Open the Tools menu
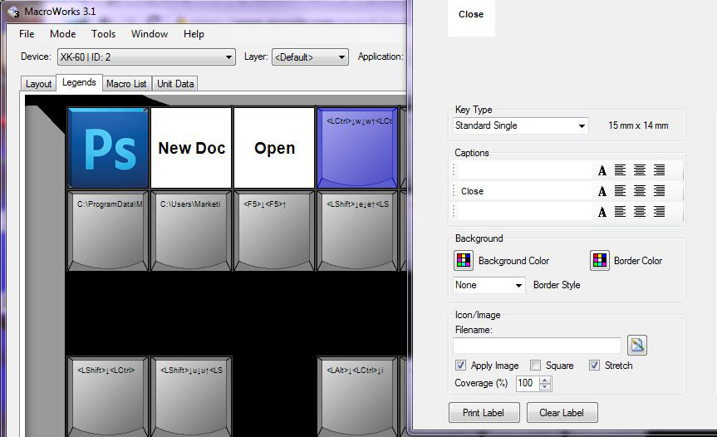 pyautogui.click(x=104, y=34)
